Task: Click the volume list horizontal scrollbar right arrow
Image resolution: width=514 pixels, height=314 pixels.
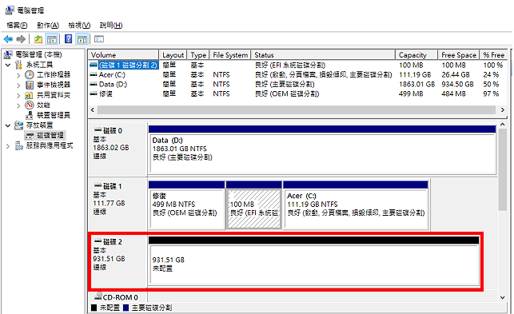Action: [503, 109]
